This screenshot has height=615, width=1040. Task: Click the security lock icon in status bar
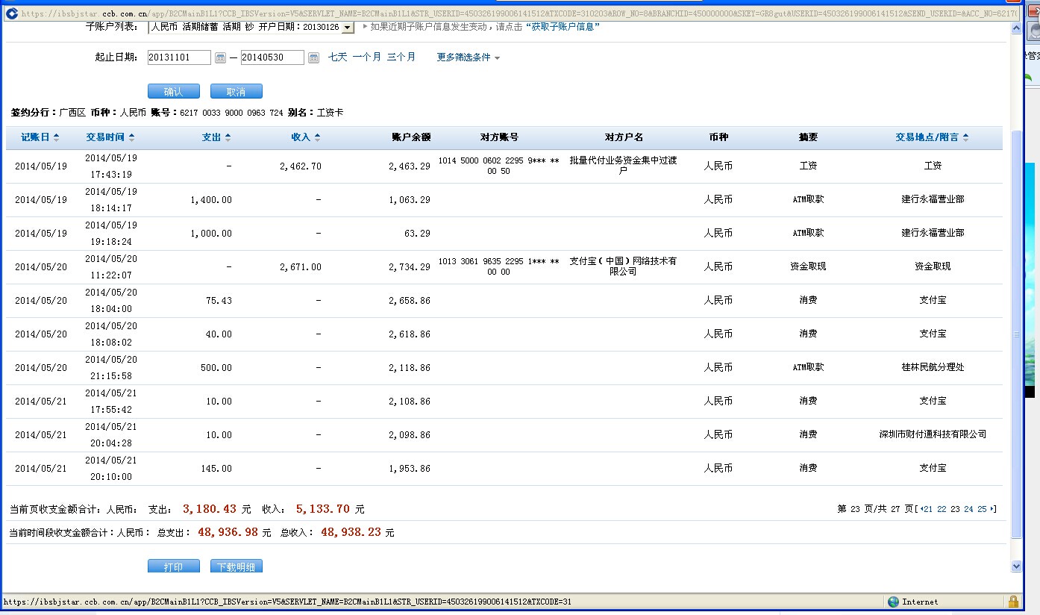1013,602
